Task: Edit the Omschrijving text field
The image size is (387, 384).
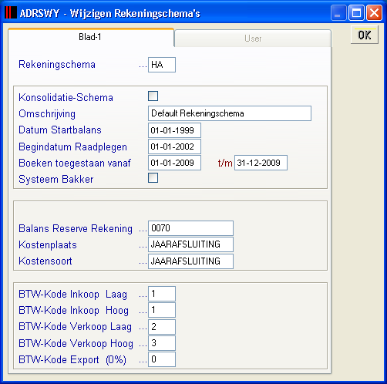Action: (230, 113)
